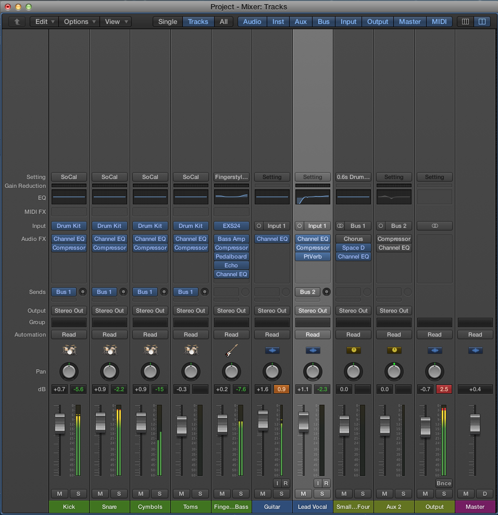Screen dimensions: 498x515
Task: Select the All mixer view tab
Action: click(x=223, y=22)
